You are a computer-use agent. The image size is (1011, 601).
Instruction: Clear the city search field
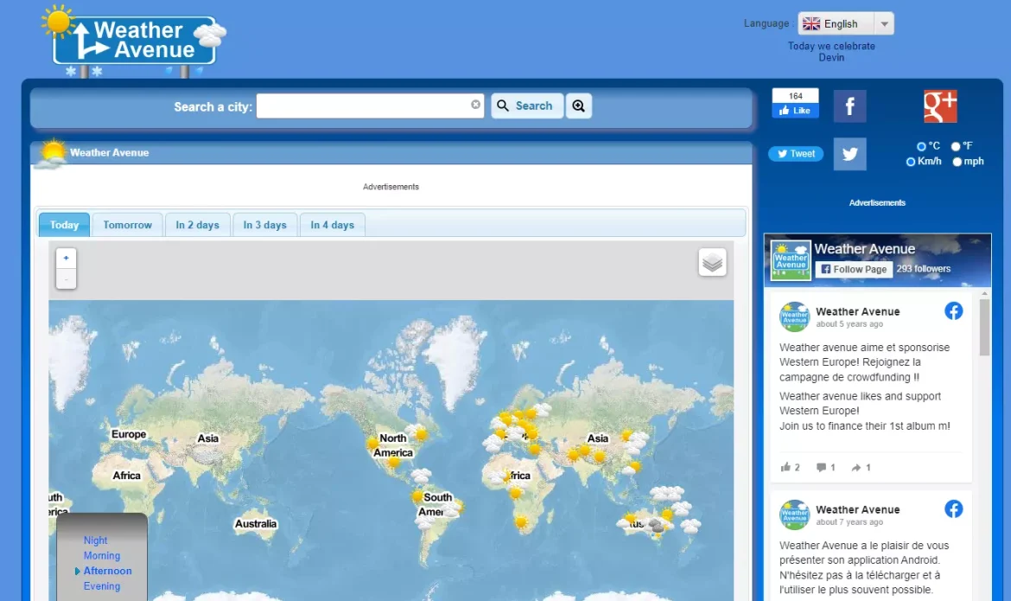pyautogui.click(x=475, y=105)
